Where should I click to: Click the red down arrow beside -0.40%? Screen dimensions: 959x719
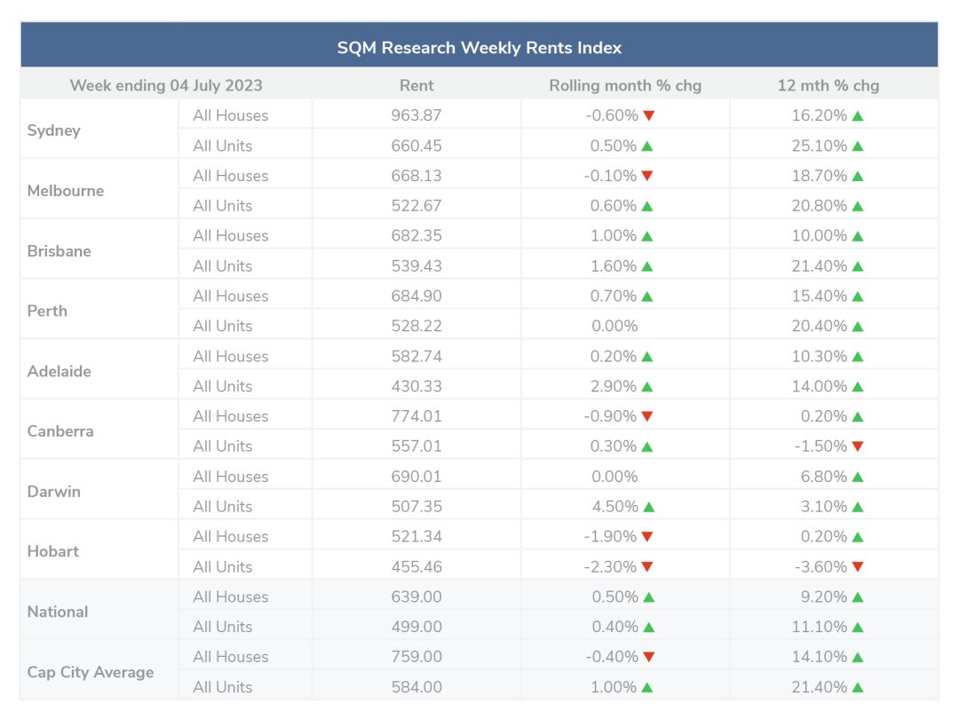click(649, 657)
